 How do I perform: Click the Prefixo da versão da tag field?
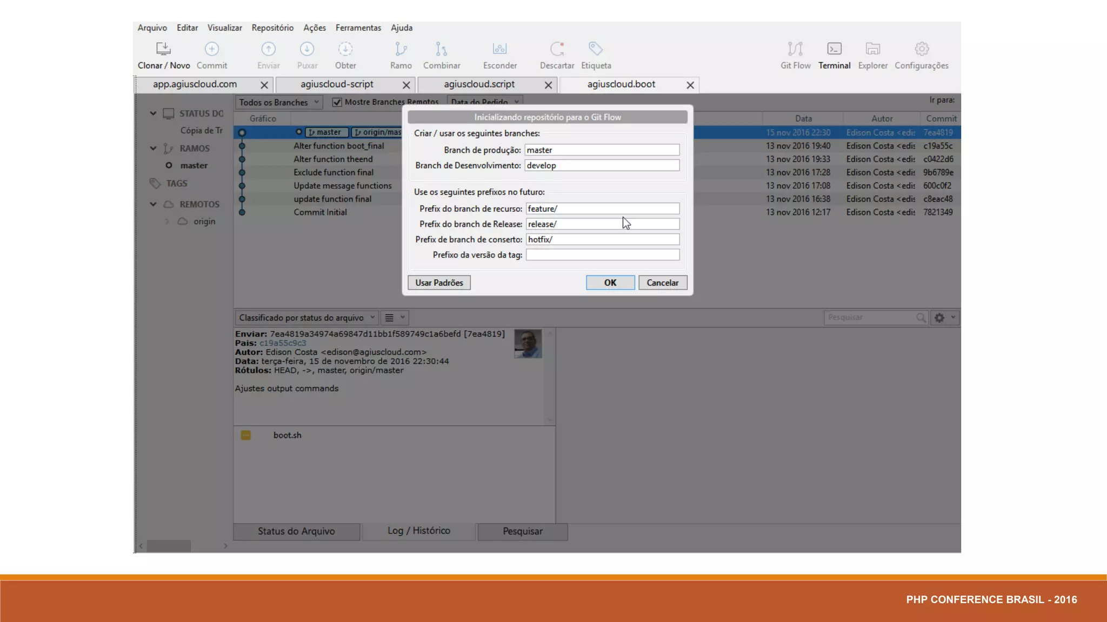[x=602, y=255]
